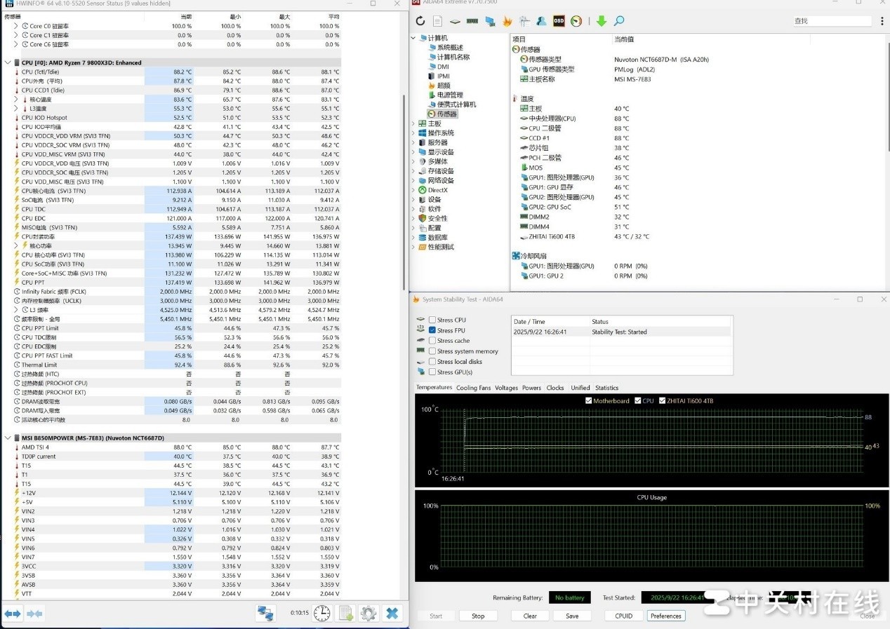The height and width of the screenshot is (629, 890).
Task: Click HWiNFO blue X close sensors icon
Action: click(392, 613)
